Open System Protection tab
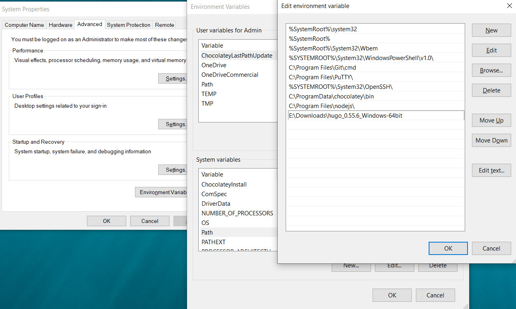516x309 pixels. tap(129, 25)
